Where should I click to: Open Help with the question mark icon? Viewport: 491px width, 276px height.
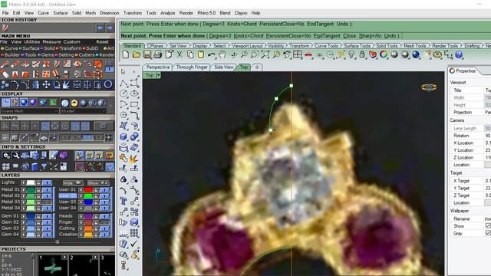(459, 54)
